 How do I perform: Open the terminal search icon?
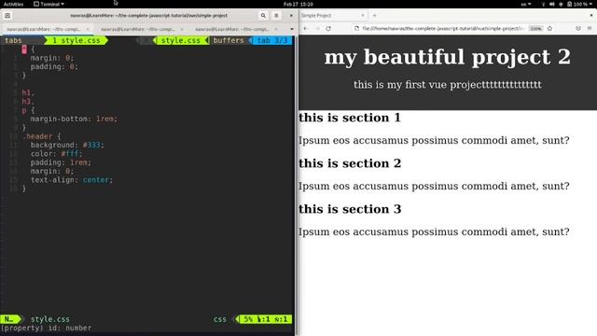click(263, 16)
